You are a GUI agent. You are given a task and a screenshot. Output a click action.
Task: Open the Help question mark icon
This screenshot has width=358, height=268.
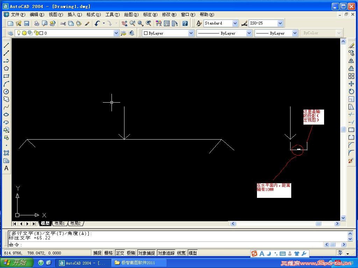(x=185, y=23)
